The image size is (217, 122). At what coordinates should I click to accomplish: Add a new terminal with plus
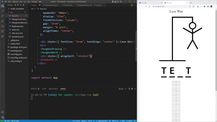click(125, 89)
